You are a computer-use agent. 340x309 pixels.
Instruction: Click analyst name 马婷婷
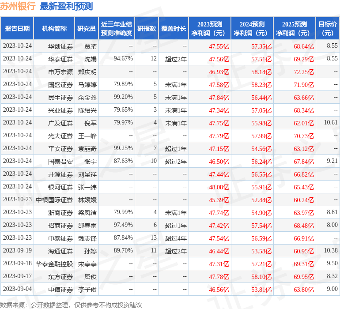point(87,84)
